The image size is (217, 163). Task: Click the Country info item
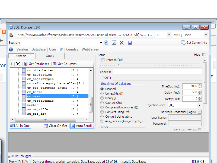[x=72, y=49]
